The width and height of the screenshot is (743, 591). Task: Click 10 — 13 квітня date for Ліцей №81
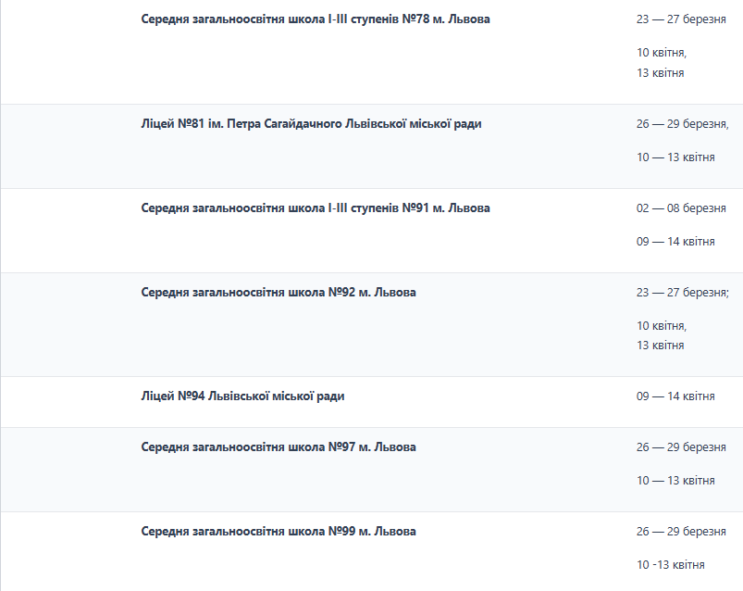coord(675,157)
